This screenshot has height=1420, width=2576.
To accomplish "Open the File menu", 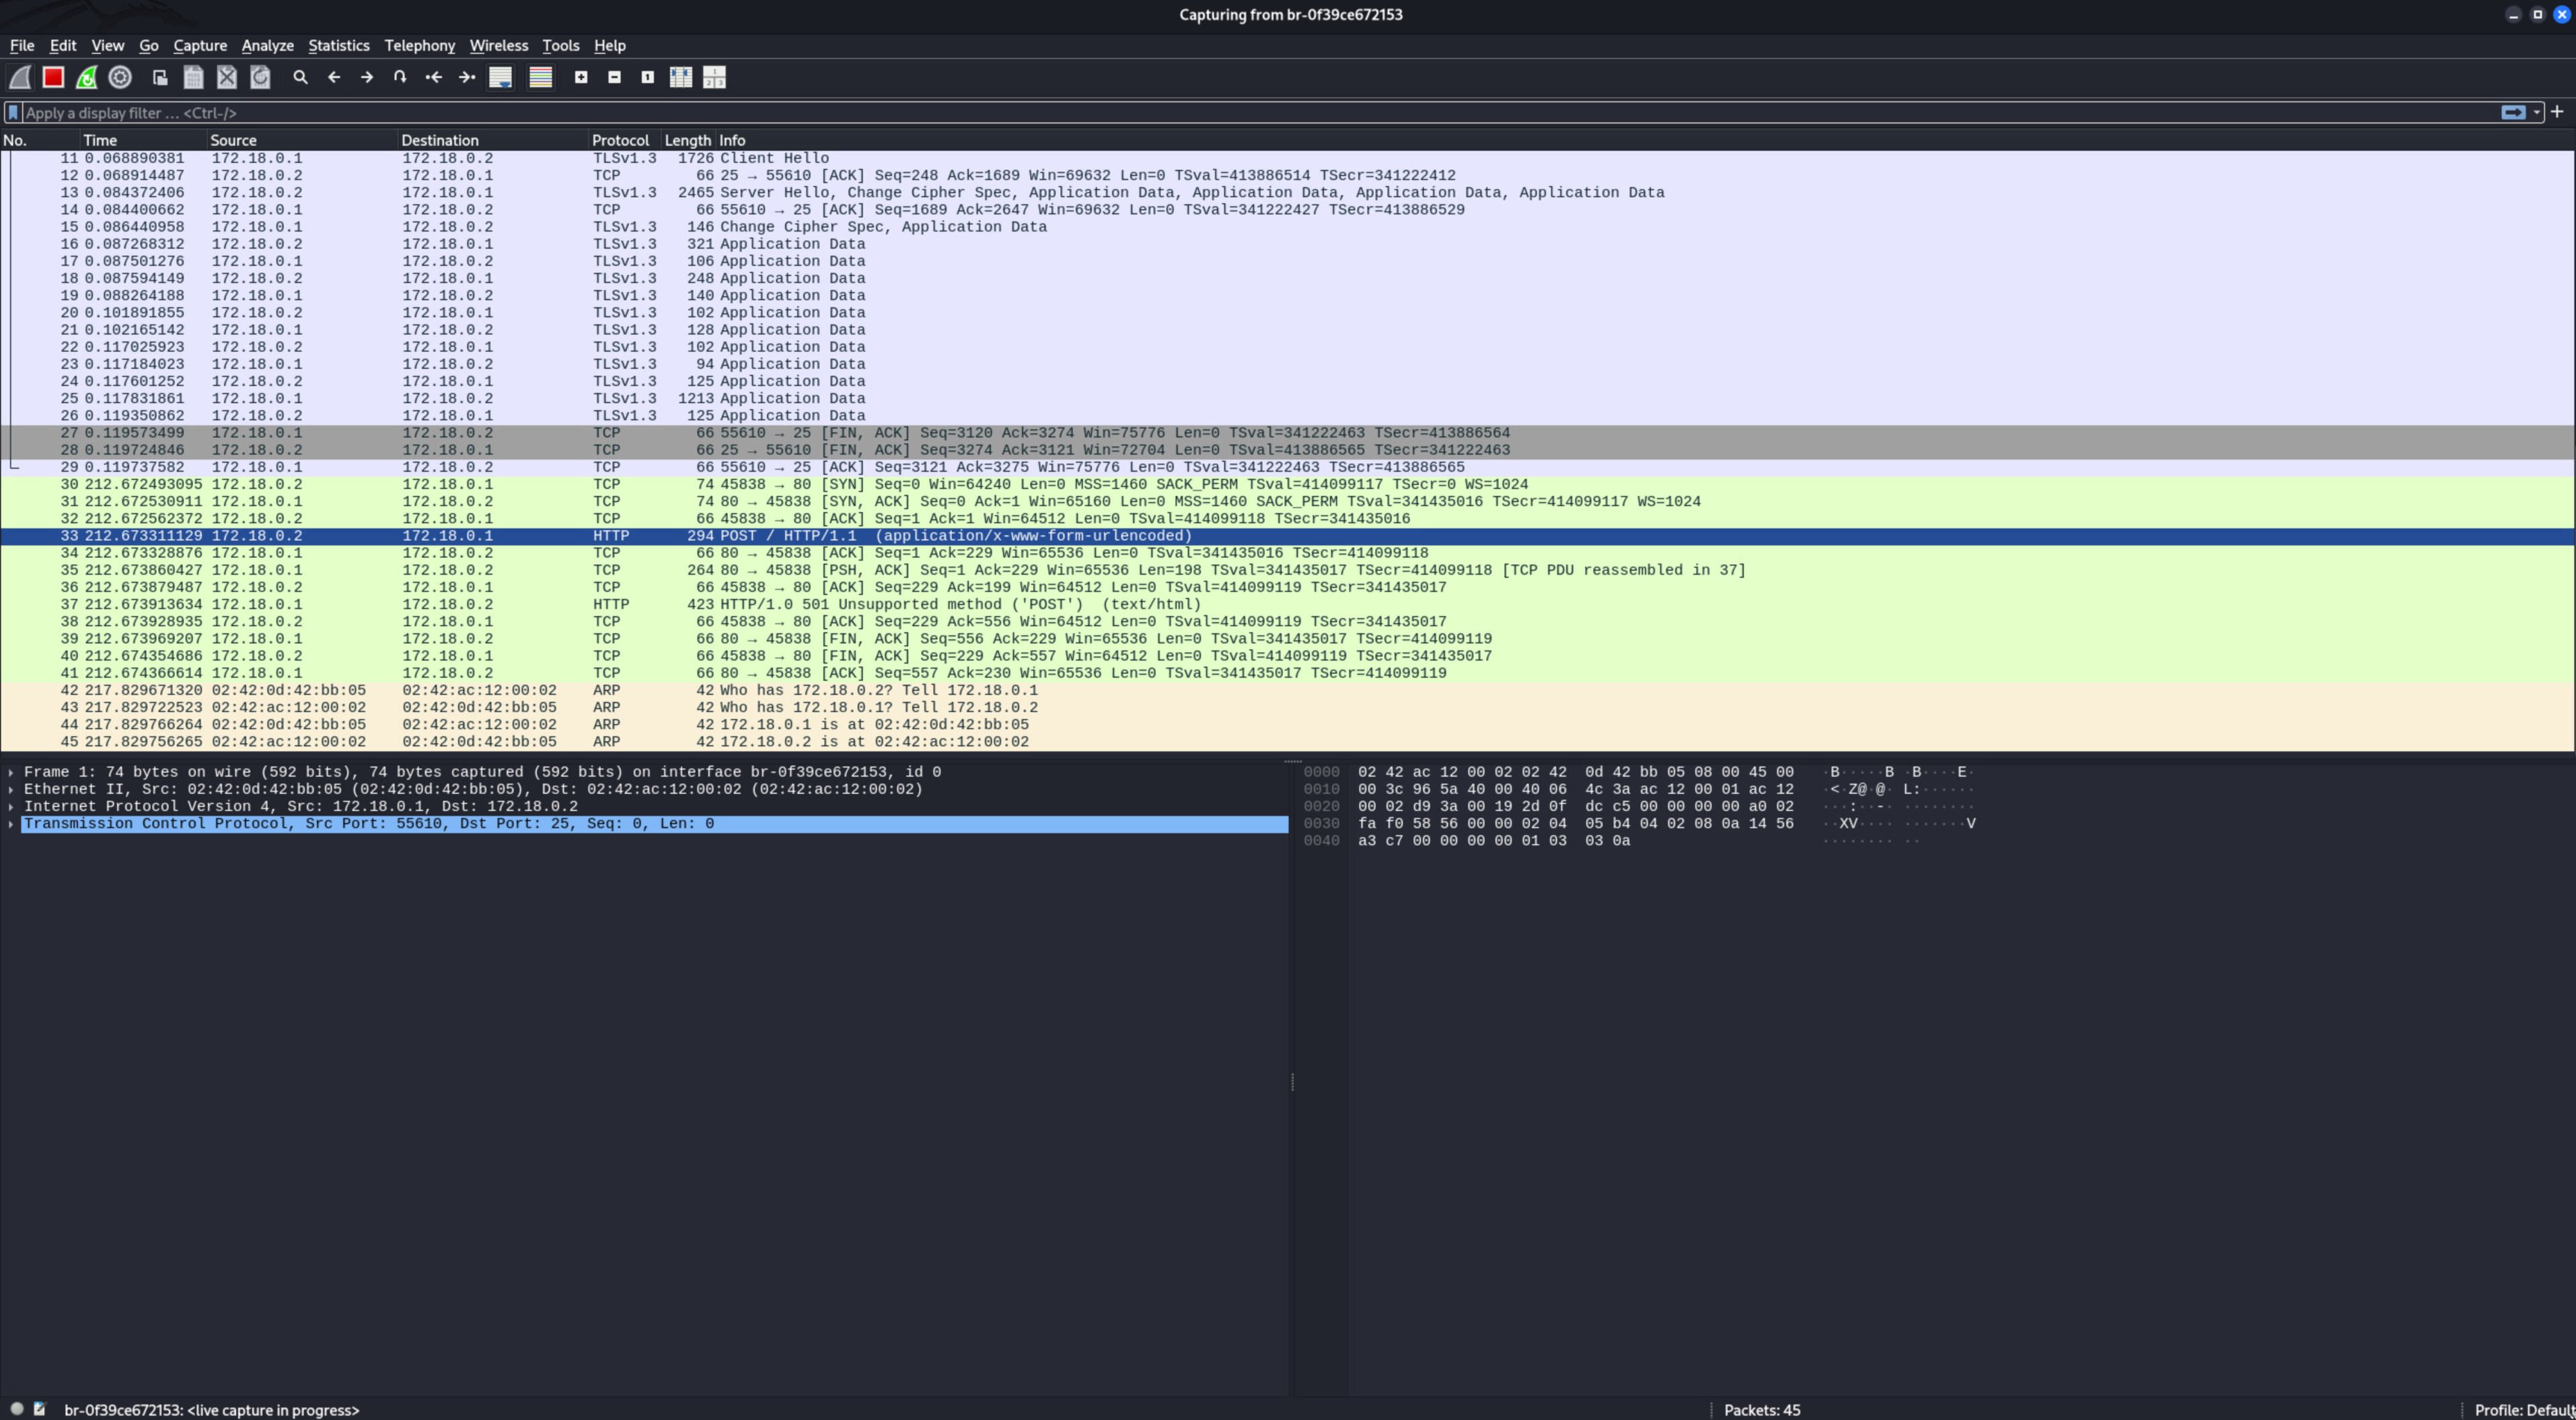I will tap(22, 46).
